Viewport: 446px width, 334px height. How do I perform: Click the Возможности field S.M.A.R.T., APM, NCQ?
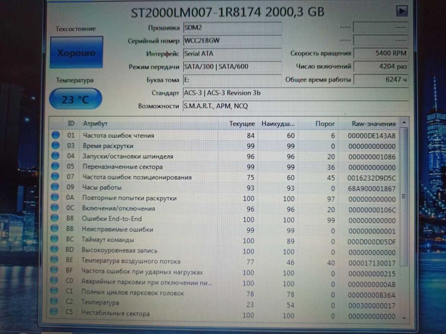point(296,106)
